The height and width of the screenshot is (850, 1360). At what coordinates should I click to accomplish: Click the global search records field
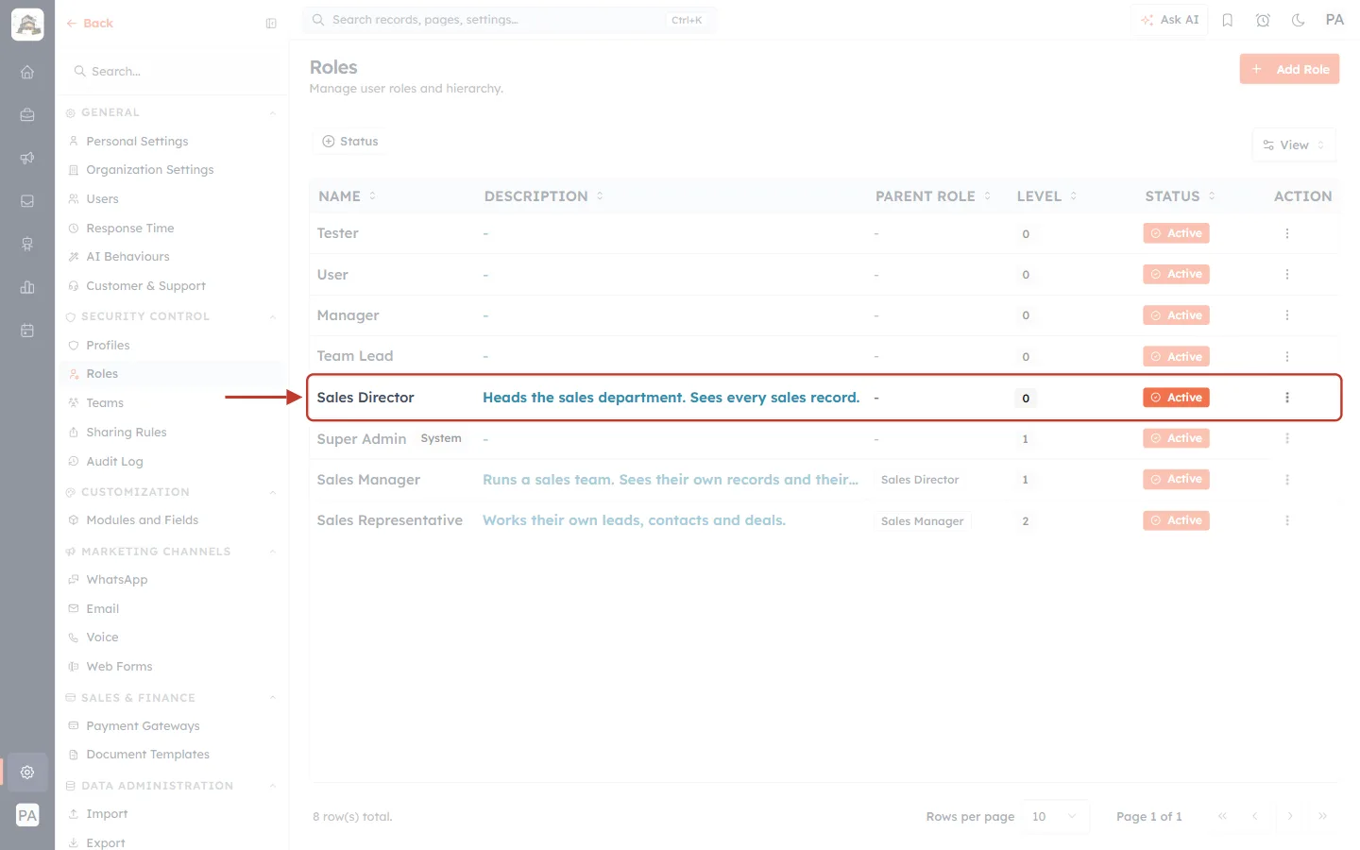pos(509,20)
